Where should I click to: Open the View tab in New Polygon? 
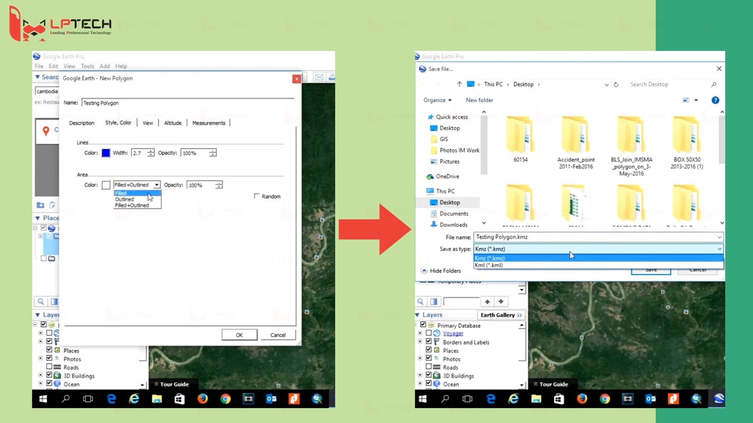[x=148, y=123]
